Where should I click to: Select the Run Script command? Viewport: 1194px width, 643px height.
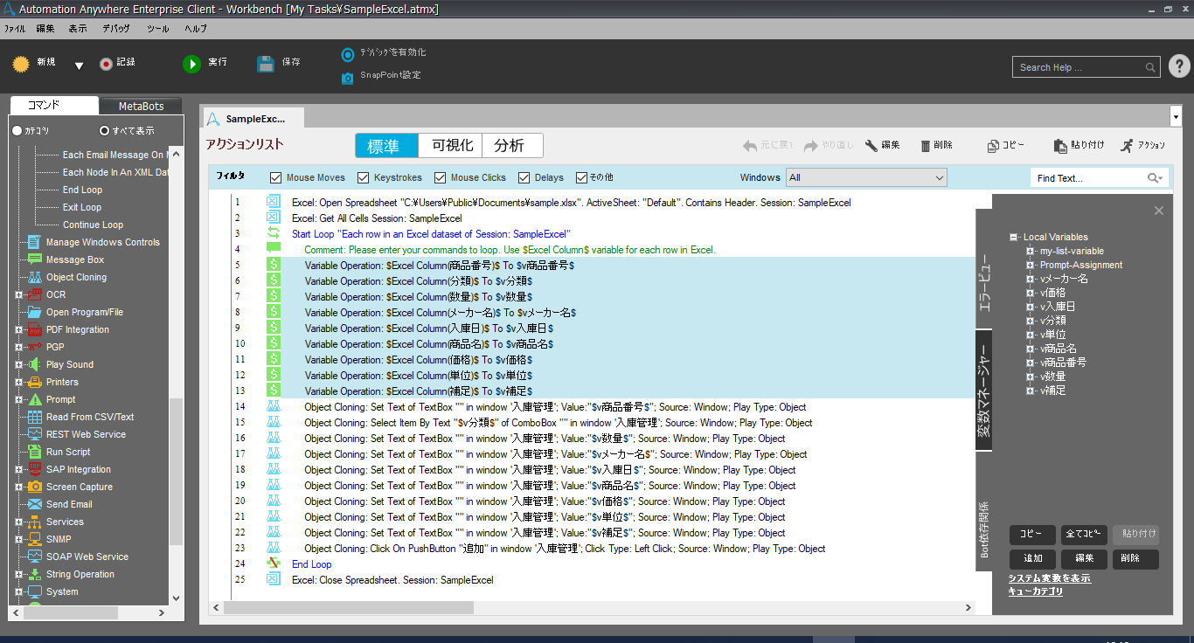(68, 452)
